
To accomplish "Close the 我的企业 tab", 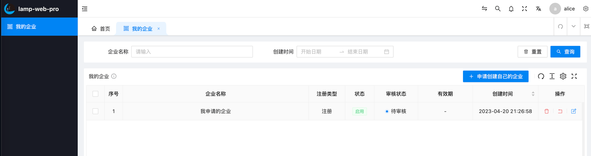I will tap(159, 29).
